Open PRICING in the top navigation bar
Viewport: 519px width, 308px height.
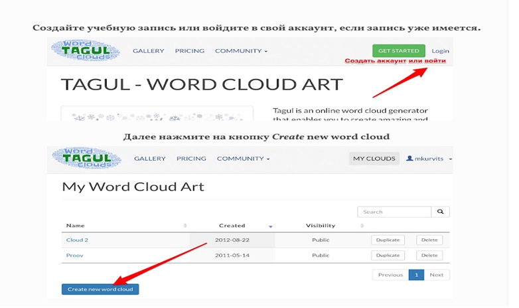coord(190,50)
